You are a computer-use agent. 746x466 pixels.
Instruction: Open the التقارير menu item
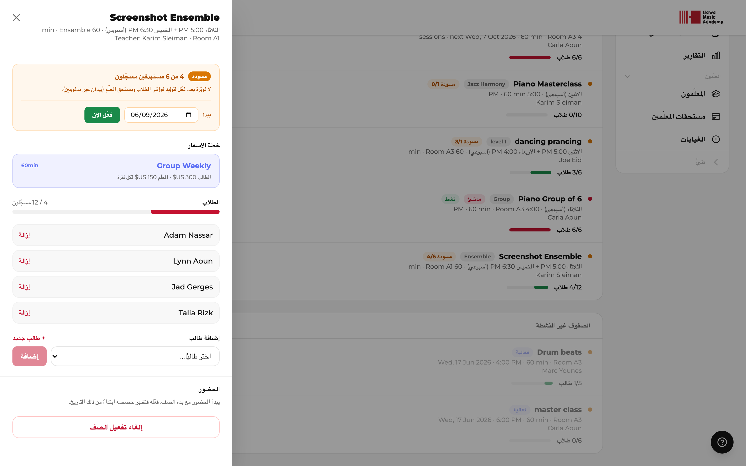[672, 56]
